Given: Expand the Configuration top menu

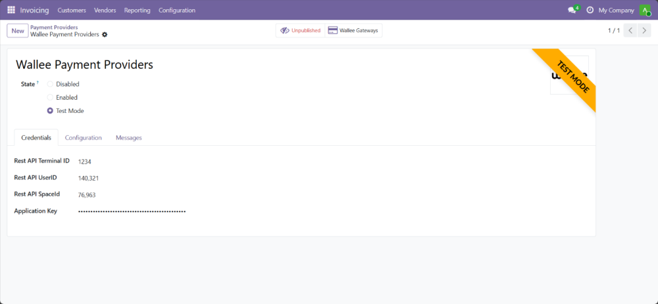Looking at the screenshot, I should point(176,10).
